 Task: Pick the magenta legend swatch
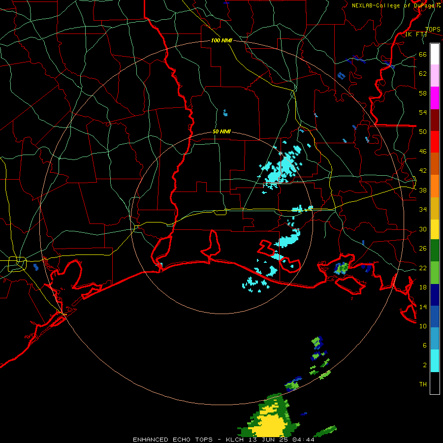coord(435,98)
